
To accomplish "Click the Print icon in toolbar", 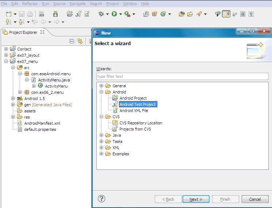I will coord(30,14).
